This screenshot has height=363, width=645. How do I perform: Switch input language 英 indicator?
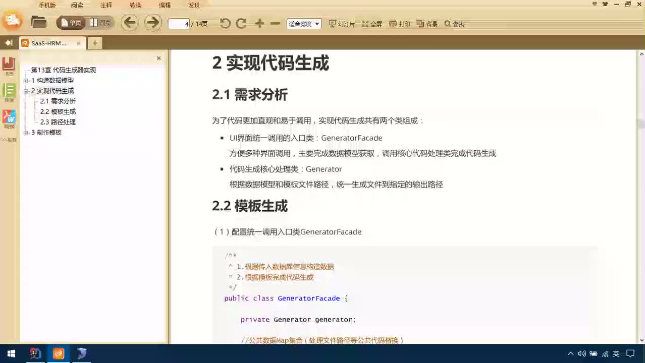click(616, 354)
